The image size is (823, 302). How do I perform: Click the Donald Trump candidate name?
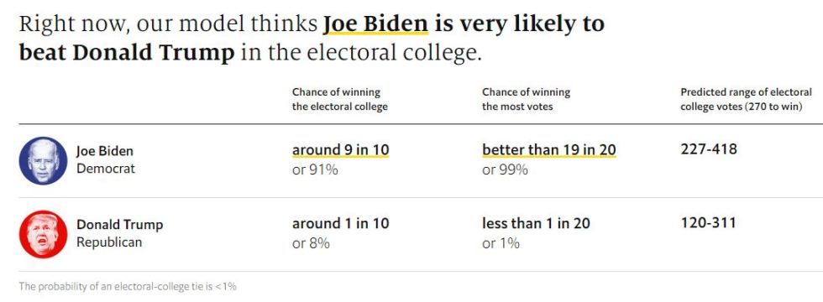[x=119, y=225]
